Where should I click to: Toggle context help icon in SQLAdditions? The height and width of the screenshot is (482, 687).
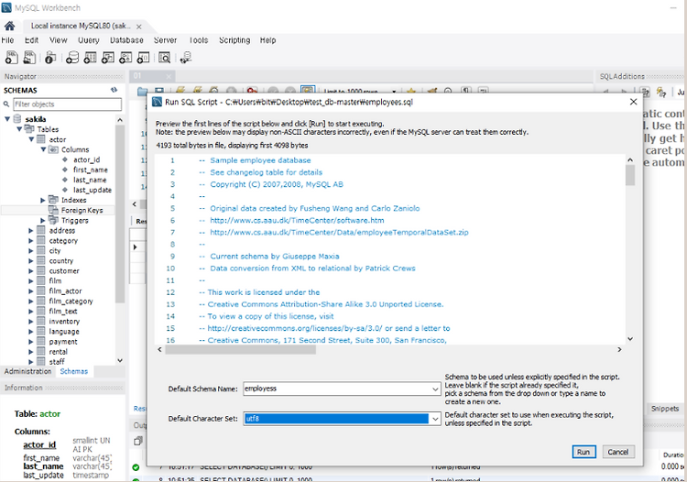click(x=645, y=92)
